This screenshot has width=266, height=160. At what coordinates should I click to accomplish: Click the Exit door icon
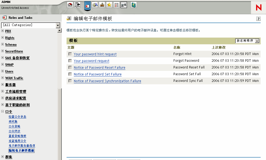77,5
